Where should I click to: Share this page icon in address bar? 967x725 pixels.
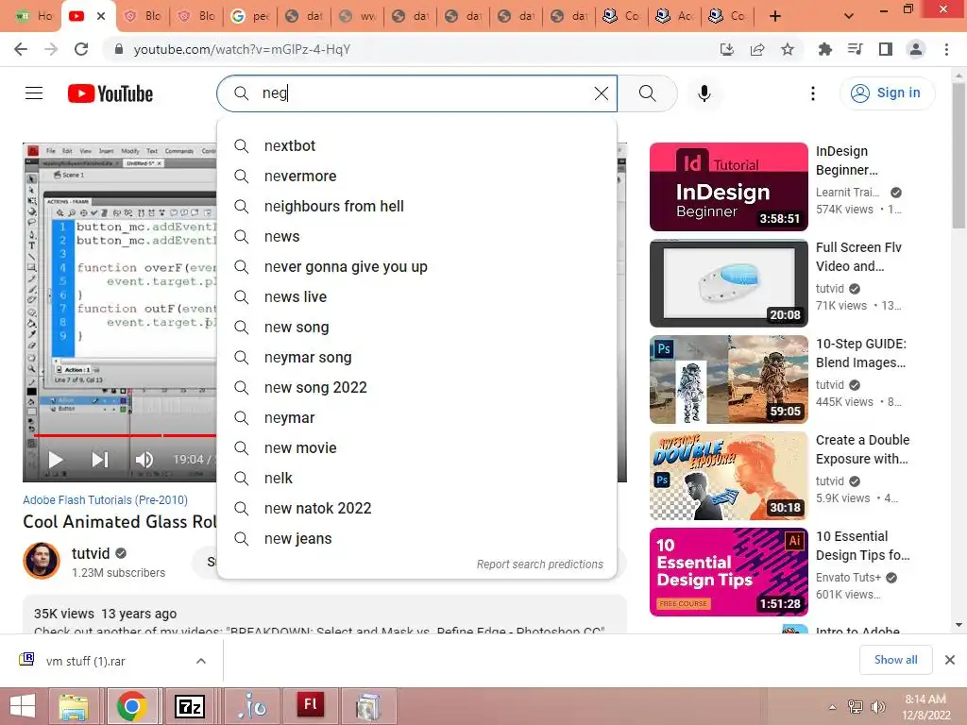coord(757,49)
